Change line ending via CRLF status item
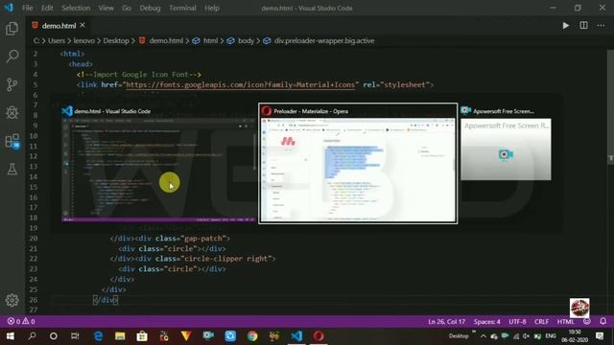Image resolution: width=614 pixels, height=345 pixels. point(541,322)
